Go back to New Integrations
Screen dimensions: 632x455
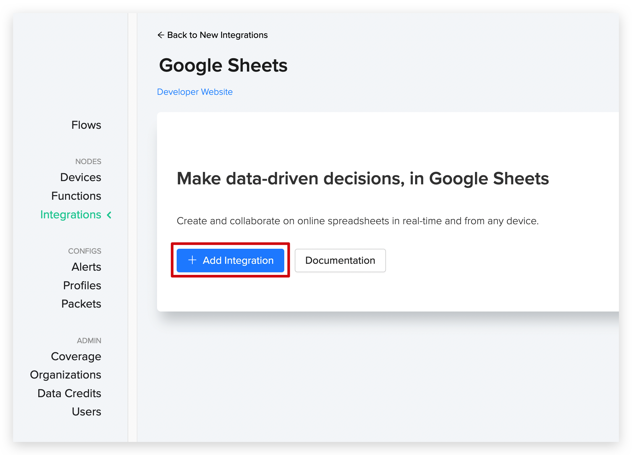point(213,35)
